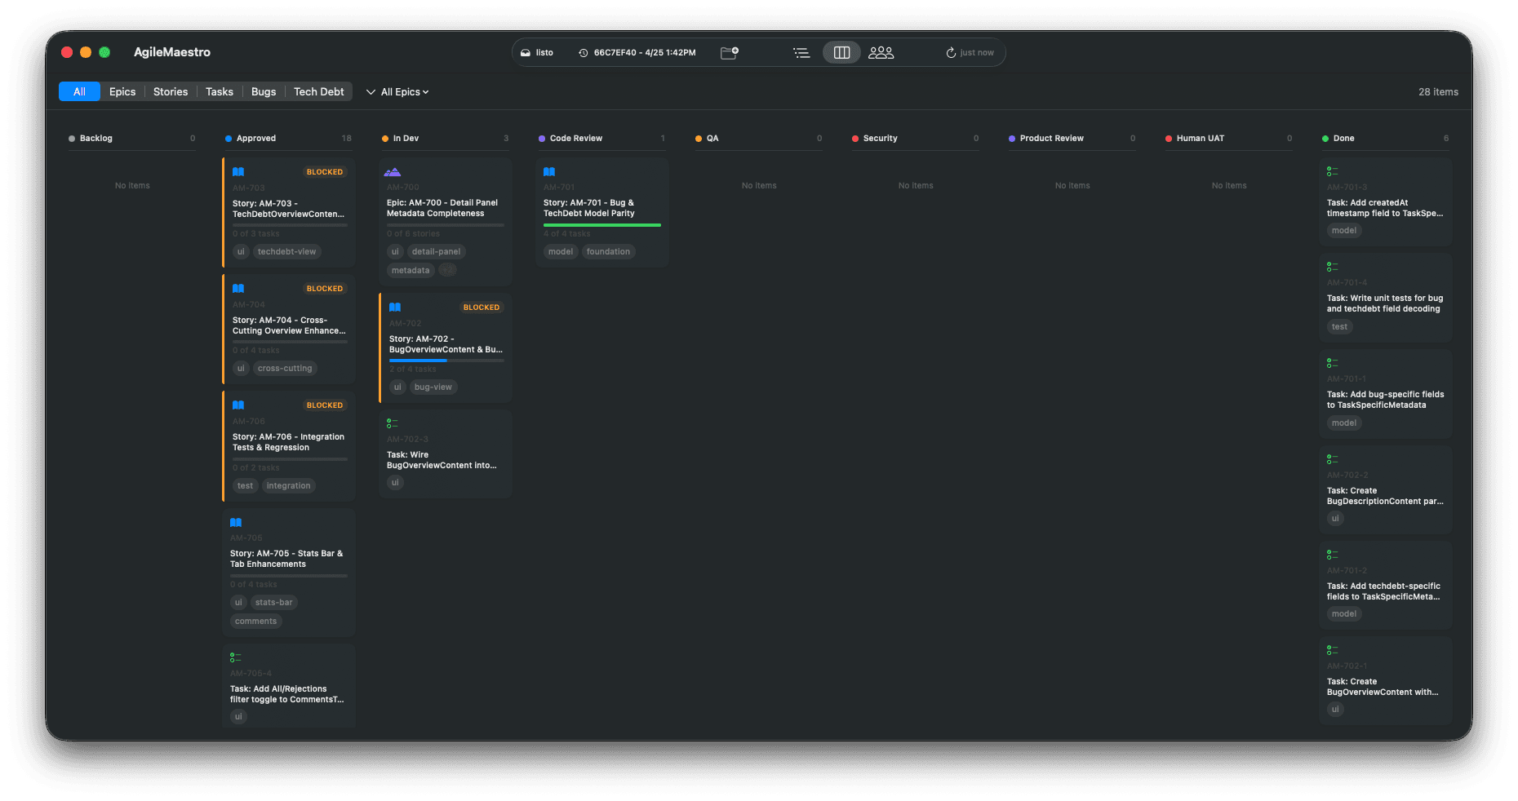Click the story icon on AM-701 card
This screenshot has height=801, width=1518.
pos(549,172)
